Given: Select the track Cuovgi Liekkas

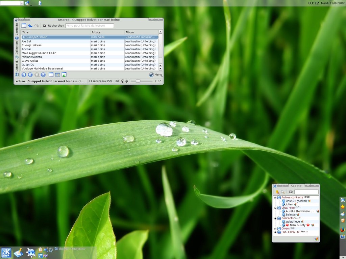Looking at the screenshot, I should click(x=90, y=45).
